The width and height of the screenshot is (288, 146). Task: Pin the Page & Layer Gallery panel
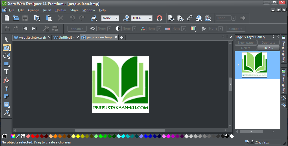273,37
